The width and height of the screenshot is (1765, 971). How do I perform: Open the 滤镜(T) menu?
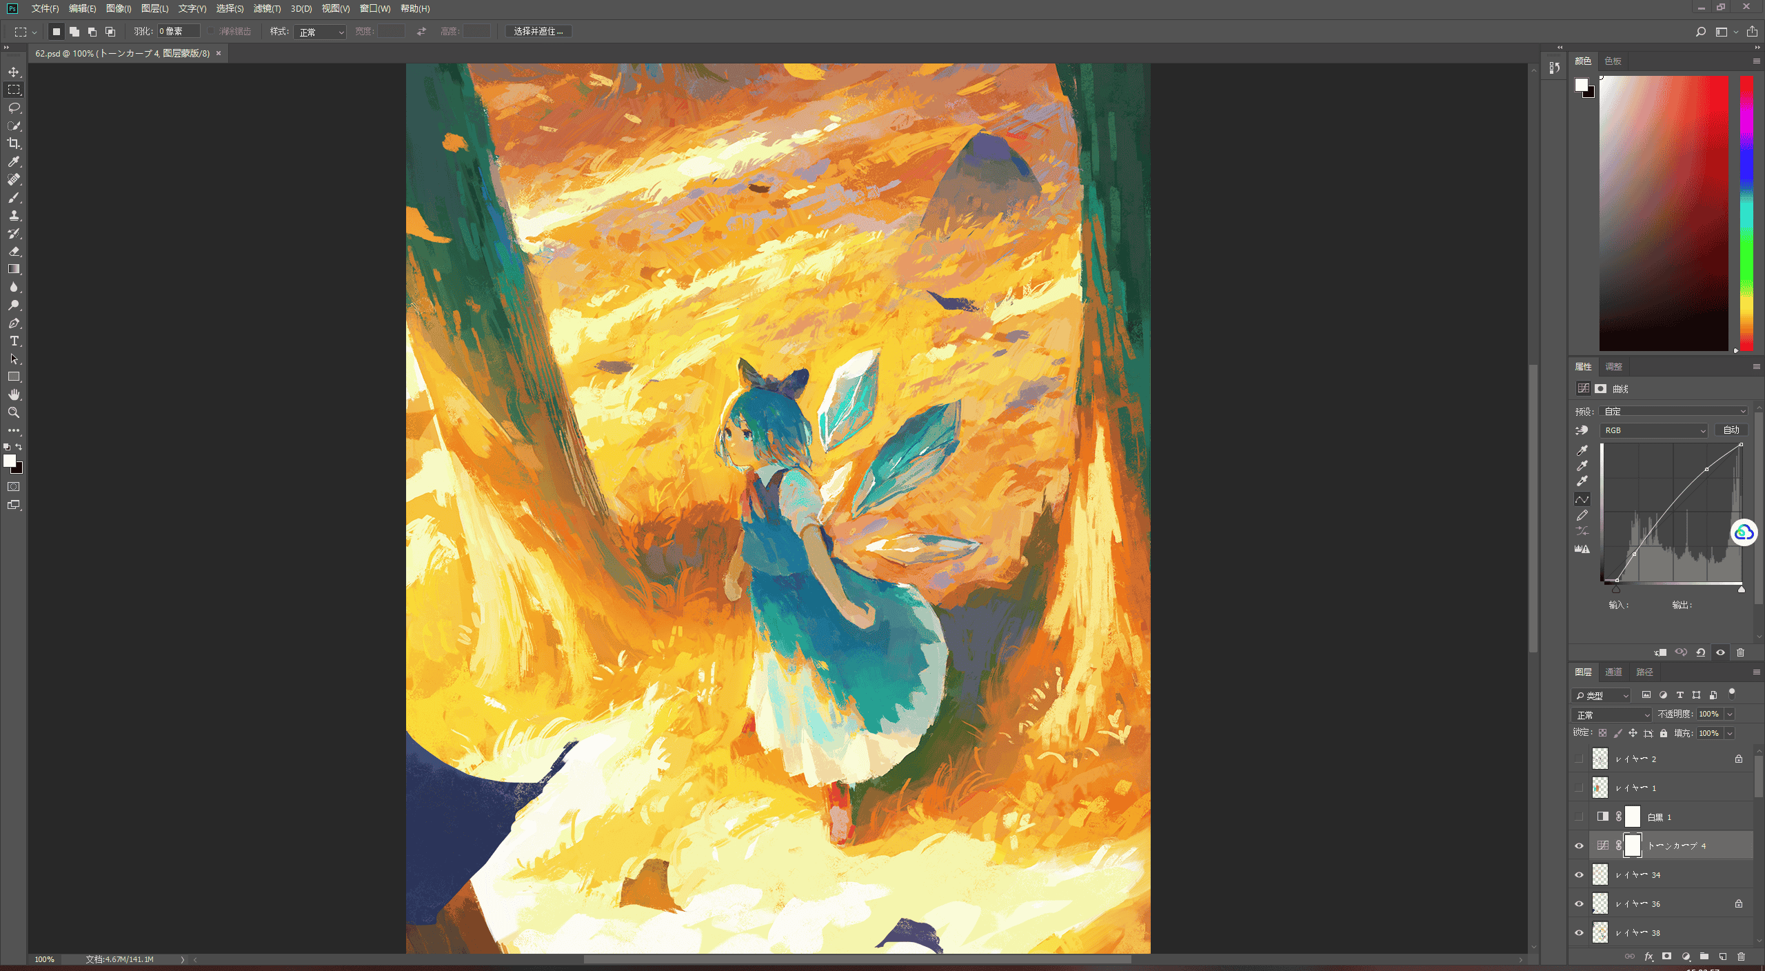pyautogui.click(x=267, y=8)
